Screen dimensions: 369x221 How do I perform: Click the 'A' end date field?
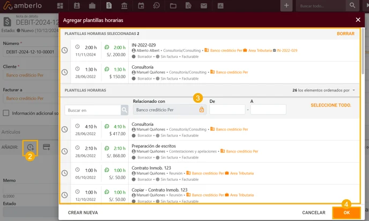click(268, 110)
